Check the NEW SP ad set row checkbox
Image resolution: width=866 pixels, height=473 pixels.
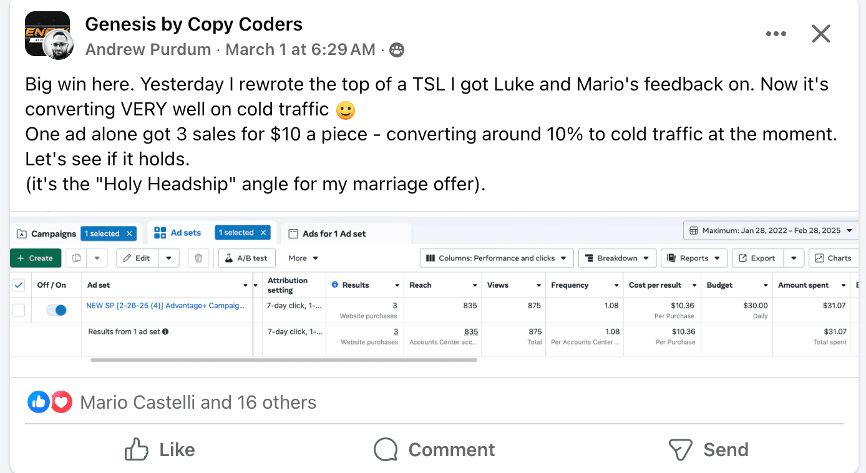pyautogui.click(x=19, y=310)
